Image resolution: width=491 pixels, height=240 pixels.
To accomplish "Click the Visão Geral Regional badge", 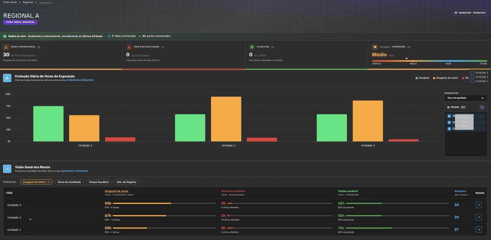I will 20,22.
